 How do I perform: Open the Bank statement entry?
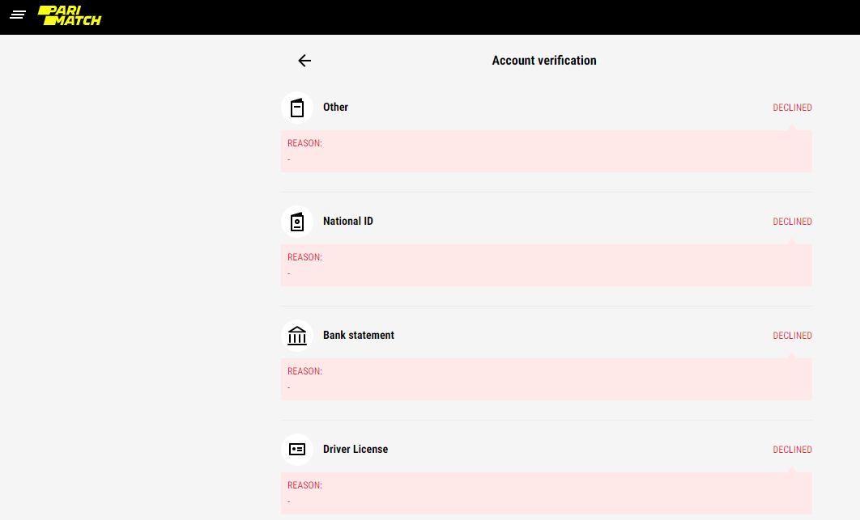[358, 335]
